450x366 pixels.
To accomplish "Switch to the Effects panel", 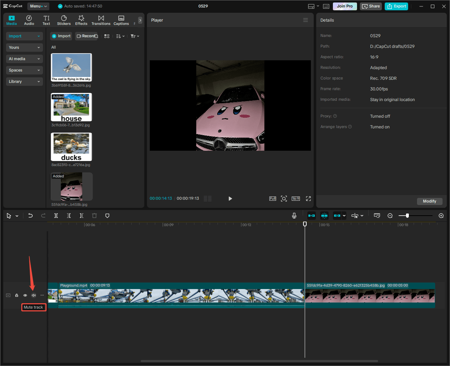I will [x=81, y=20].
